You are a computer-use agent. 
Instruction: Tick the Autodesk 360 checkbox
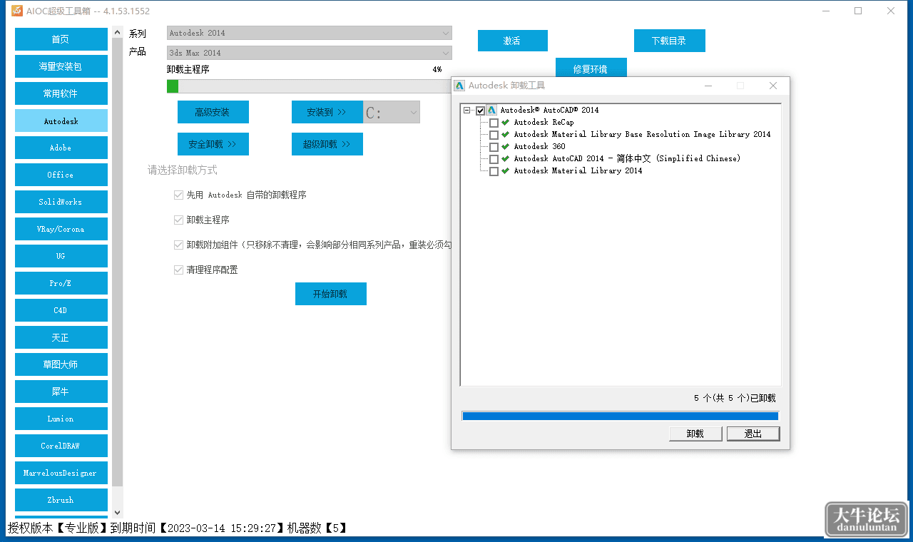point(494,147)
